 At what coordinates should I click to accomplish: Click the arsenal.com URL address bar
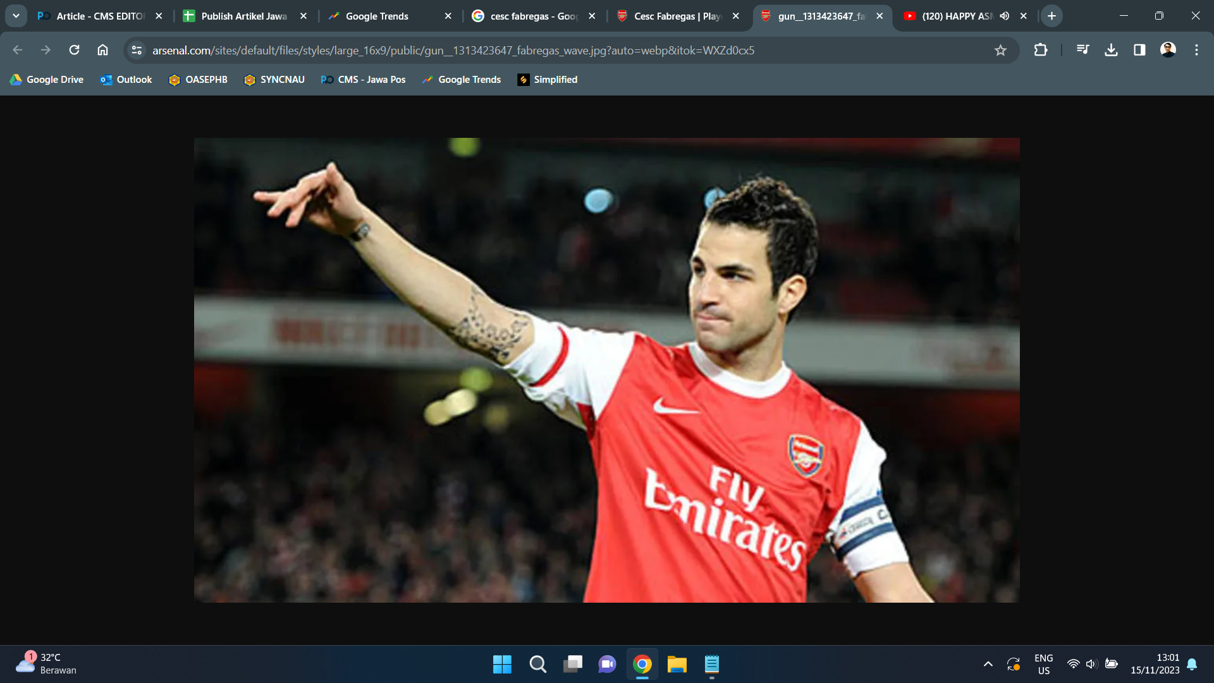(x=453, y=50)
